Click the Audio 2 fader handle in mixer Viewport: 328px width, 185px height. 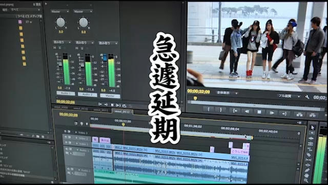(x=82, y=65)
